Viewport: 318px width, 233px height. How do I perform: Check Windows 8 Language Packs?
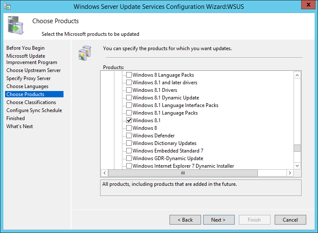[129, 75]
